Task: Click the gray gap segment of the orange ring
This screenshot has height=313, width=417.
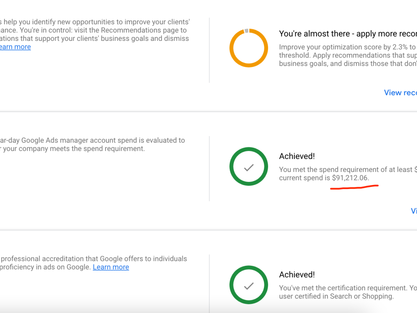Action: (246, 31)
